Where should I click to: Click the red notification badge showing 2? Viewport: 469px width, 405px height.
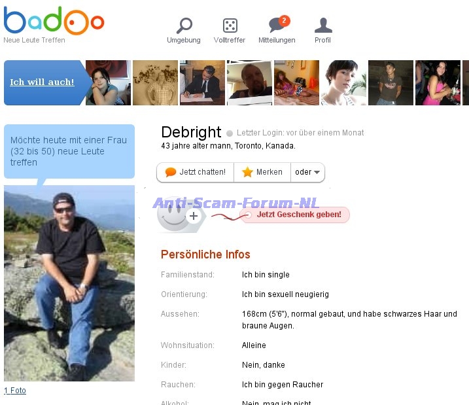[x=284, y=20]
